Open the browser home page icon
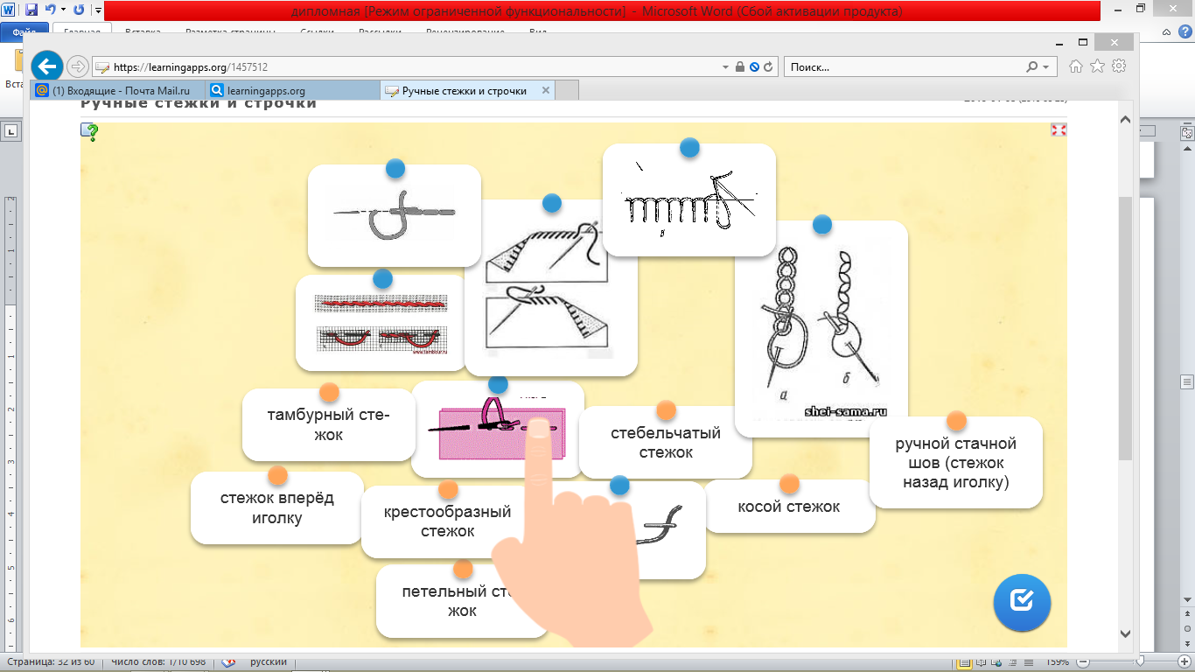 (1076, 66)
